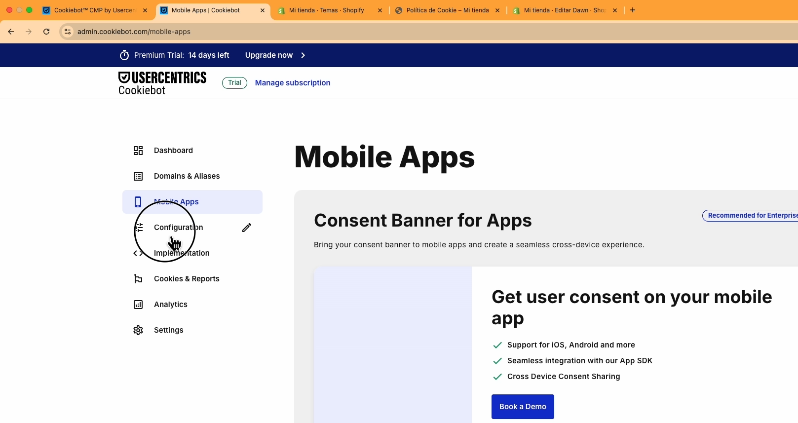Click the Implementation code brackets icon
The width and height of the screenshot is (798, 423).
(138, 253)
